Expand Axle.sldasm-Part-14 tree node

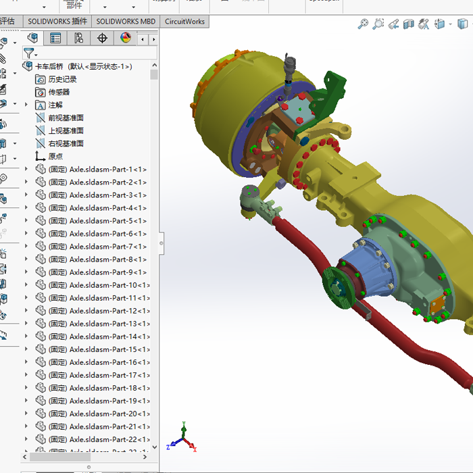click(26, 336)
